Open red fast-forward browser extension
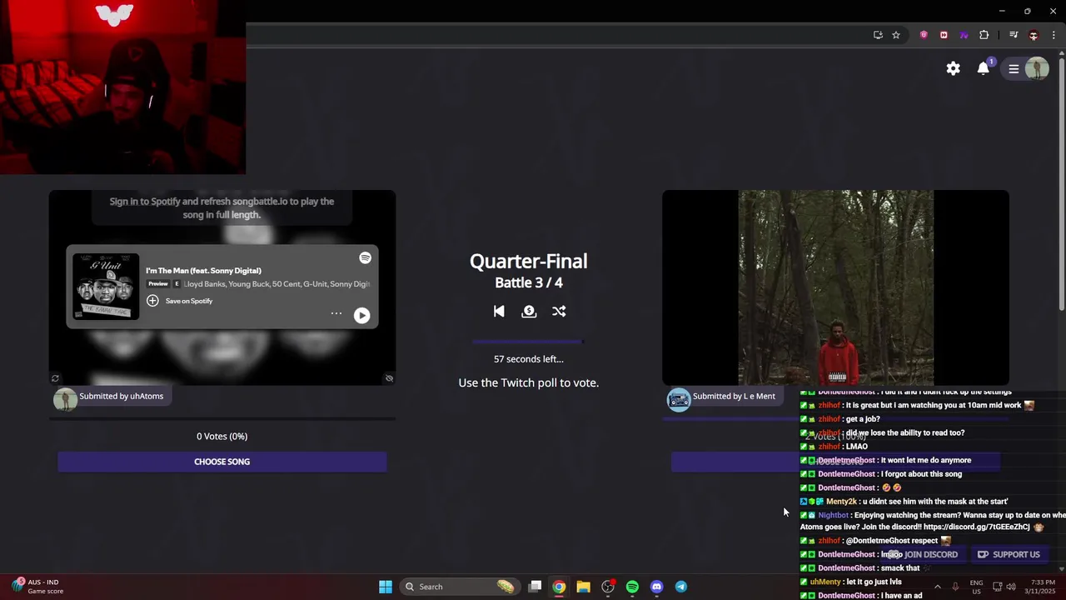The width and height of the screenshot is (1066, 600). 944,35
